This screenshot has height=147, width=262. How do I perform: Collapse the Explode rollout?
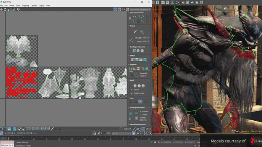[x=129, y=64]
